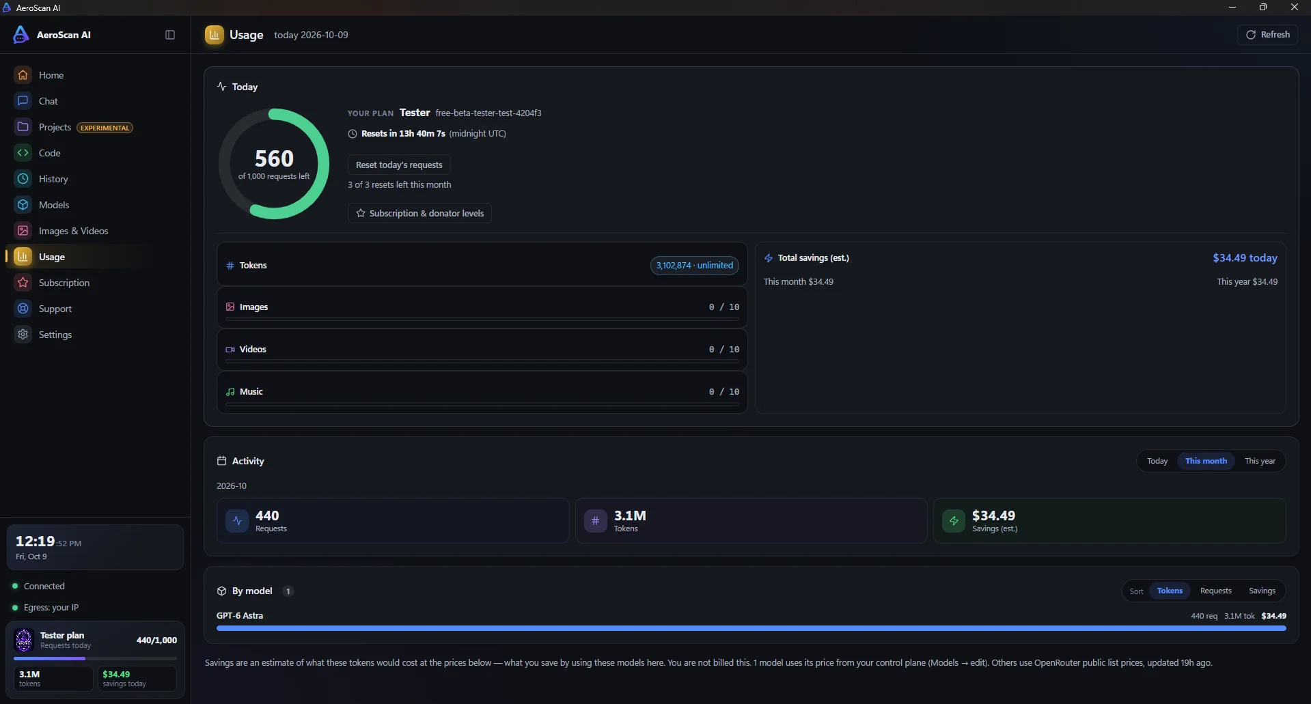Click the GPT-6 Astra model name
Viewport: 1311px width, 704px height.
(240, 615)
